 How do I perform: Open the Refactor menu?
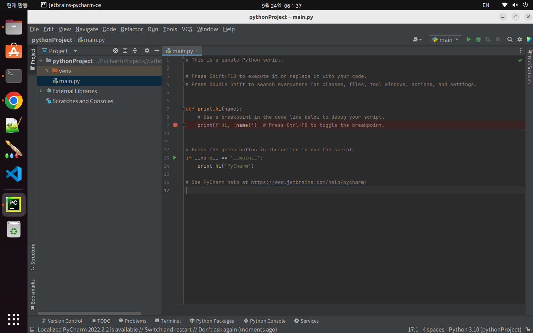pyautogui.click(x=132, y=29)
